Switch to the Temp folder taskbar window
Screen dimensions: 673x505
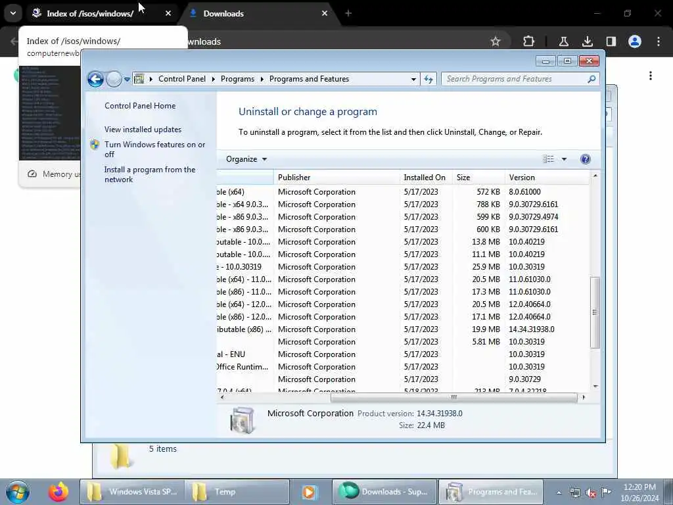pos(237,492)
